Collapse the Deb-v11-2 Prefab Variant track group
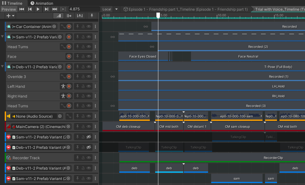The height and width of the screenshot is (185, 305). pyautogui.click(x=3, y=67)
